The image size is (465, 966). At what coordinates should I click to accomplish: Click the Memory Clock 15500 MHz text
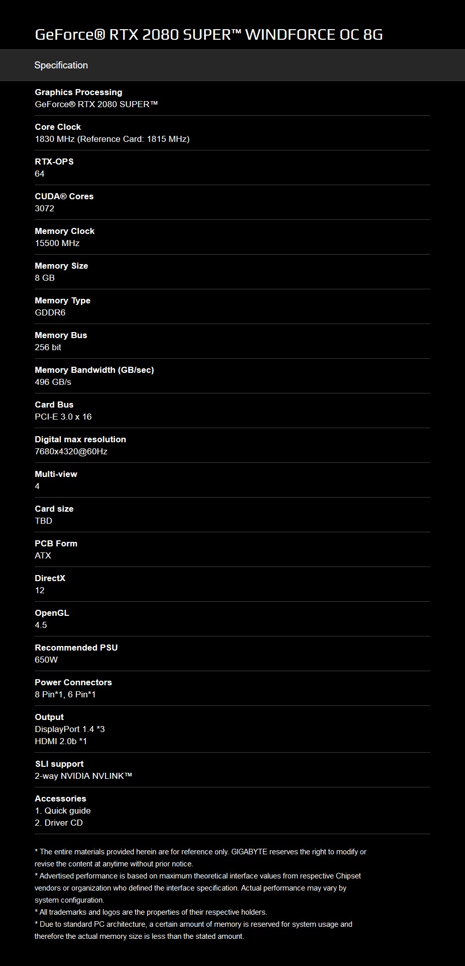tap(57, 243)
